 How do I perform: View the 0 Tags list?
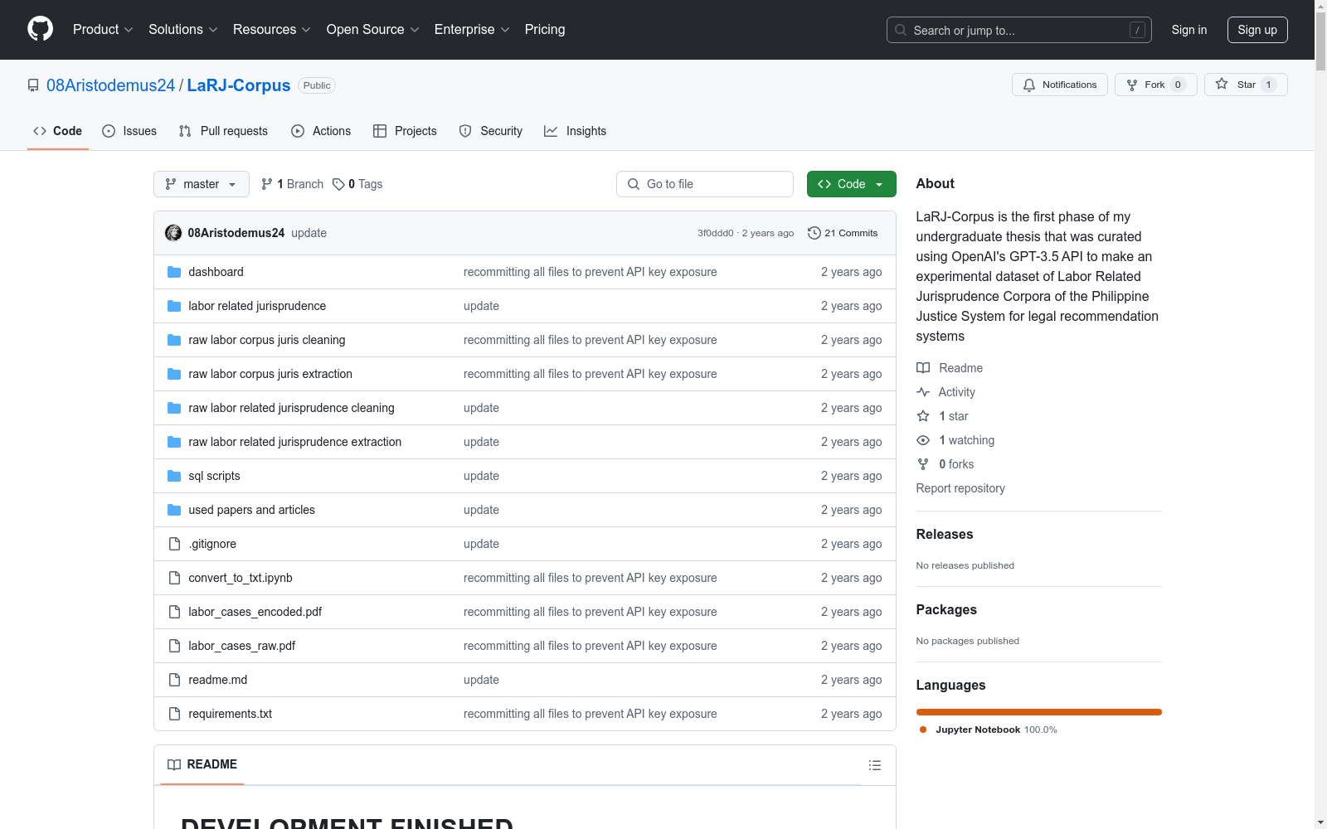point(357,184)
